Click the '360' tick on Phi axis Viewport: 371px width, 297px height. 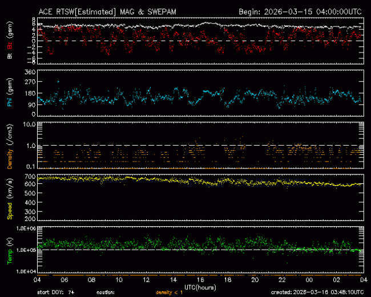click(30, 72)
